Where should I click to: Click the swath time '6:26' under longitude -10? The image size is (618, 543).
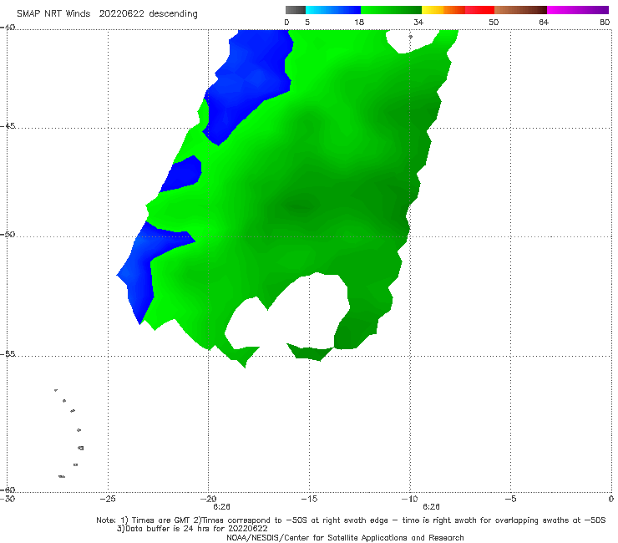tap(431, 507)
